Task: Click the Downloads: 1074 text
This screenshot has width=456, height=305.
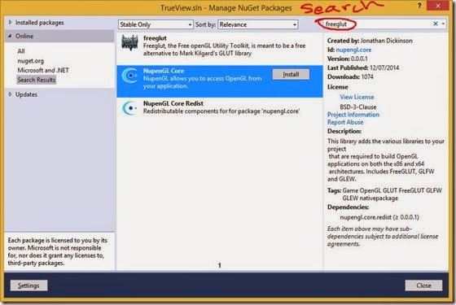Action: tap(350, 77)
